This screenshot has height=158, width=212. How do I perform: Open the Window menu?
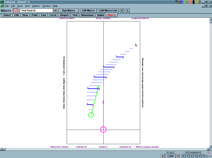coord(46,6)
